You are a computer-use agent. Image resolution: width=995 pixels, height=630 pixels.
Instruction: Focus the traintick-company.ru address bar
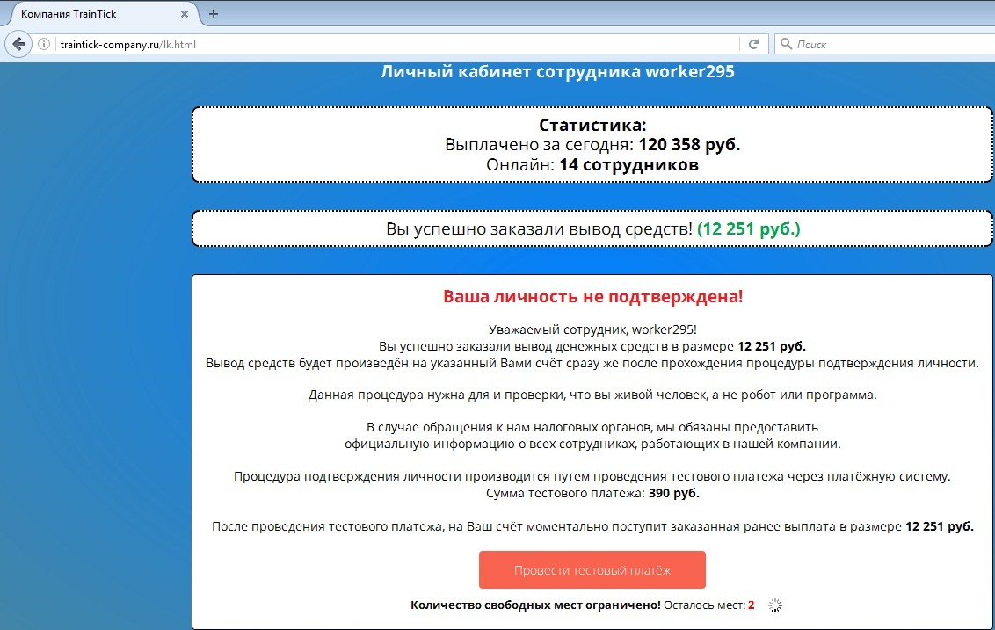click(396, 44)
